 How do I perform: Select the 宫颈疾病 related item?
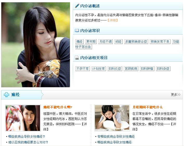click(x=131, y=69)
